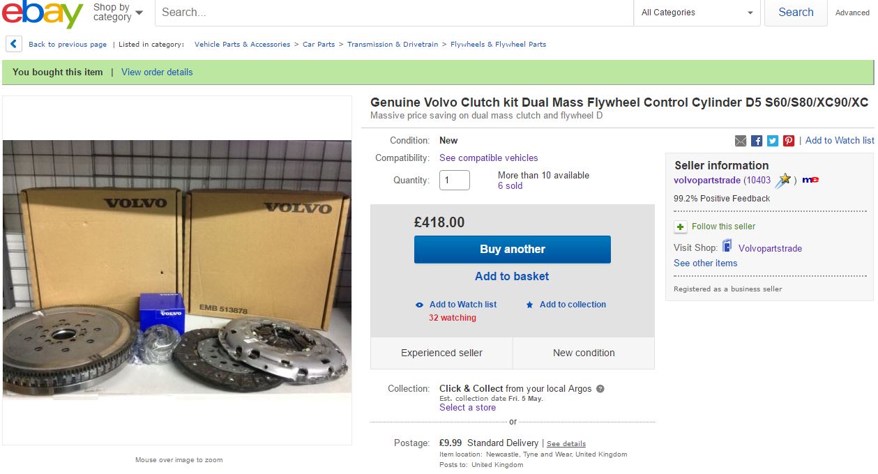The image size is (878, 474).
Task: Expand the All Categories dropdown
Action: click(697, 13)
